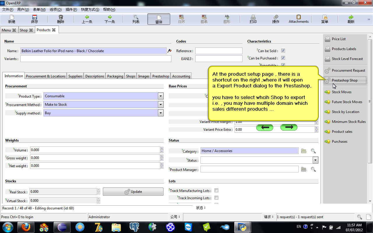Open the chart view 图表
Image resolution: width=373 pixels, height=233 pixels.
(204, 19)
